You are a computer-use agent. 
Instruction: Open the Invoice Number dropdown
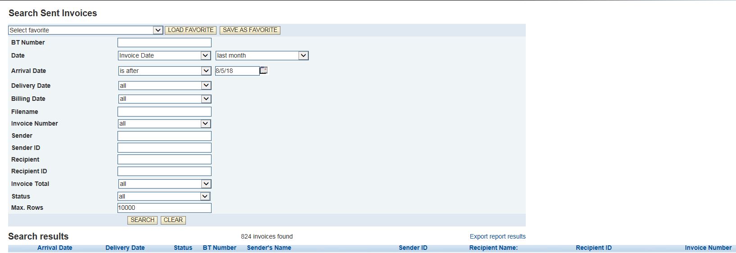[164, 123]
